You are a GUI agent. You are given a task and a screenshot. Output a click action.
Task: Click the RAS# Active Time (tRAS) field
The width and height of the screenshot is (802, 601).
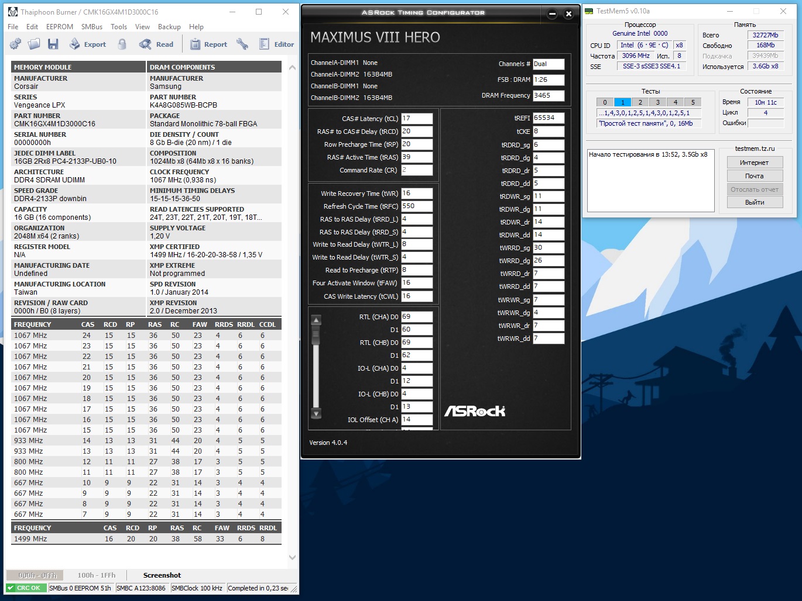point(417,157)
